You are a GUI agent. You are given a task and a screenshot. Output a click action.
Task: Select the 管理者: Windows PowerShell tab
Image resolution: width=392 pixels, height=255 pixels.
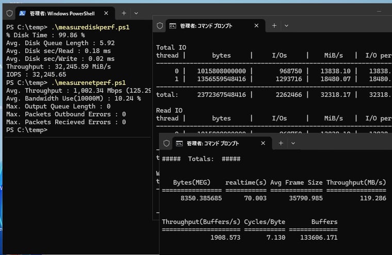point(65,13)
